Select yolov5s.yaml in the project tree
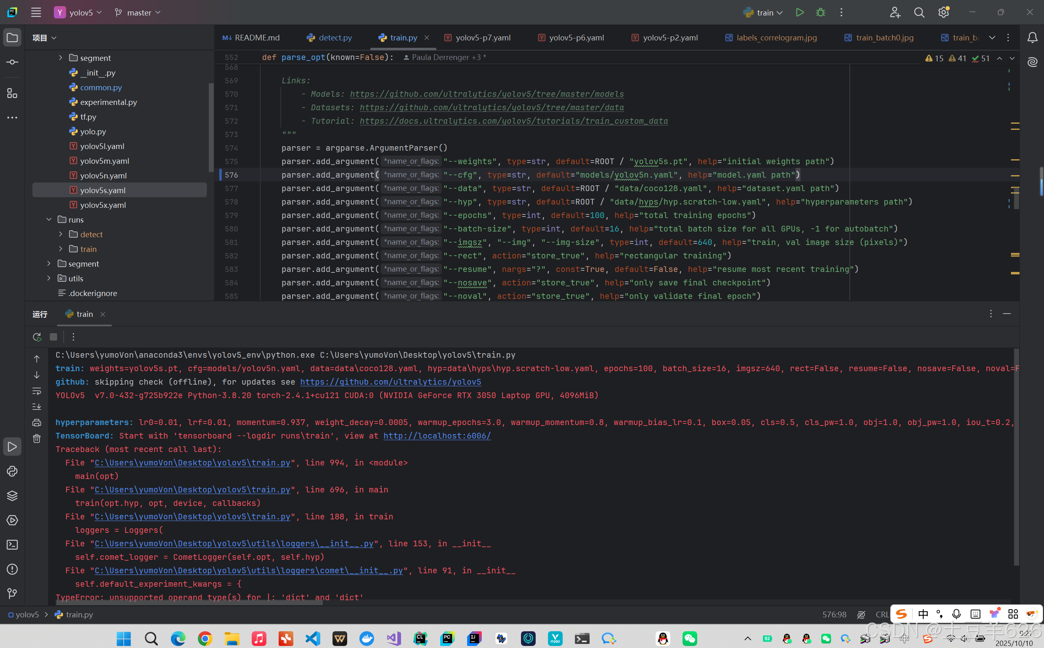The image size is (1044, 648). [x=102, y=190]
